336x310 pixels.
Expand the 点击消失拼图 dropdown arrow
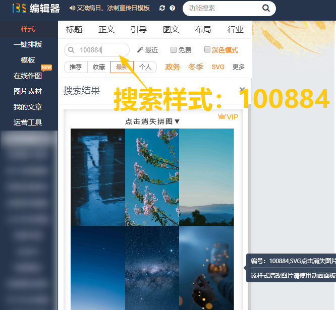(177, 121)
